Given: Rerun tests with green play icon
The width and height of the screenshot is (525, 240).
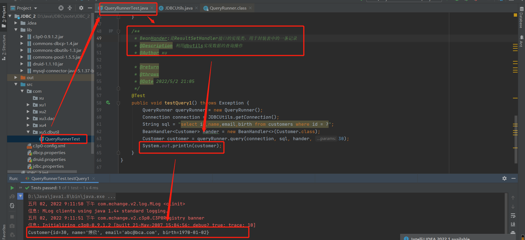Looking at the screenshot, I should (12, 188).
